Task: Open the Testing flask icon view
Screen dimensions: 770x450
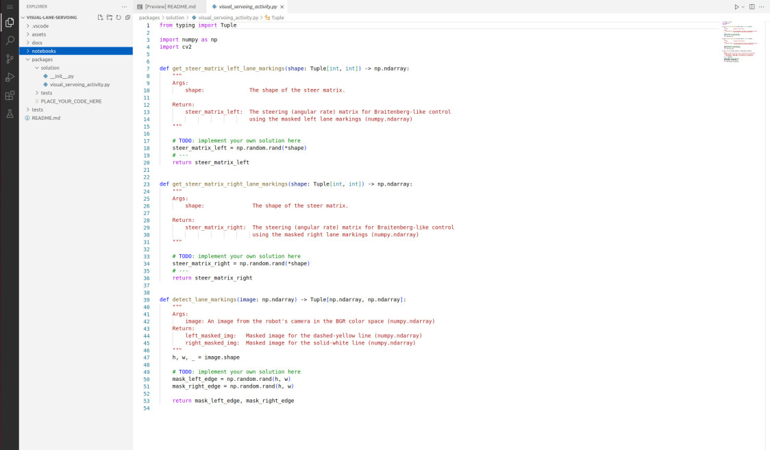Action: (10, 114)
